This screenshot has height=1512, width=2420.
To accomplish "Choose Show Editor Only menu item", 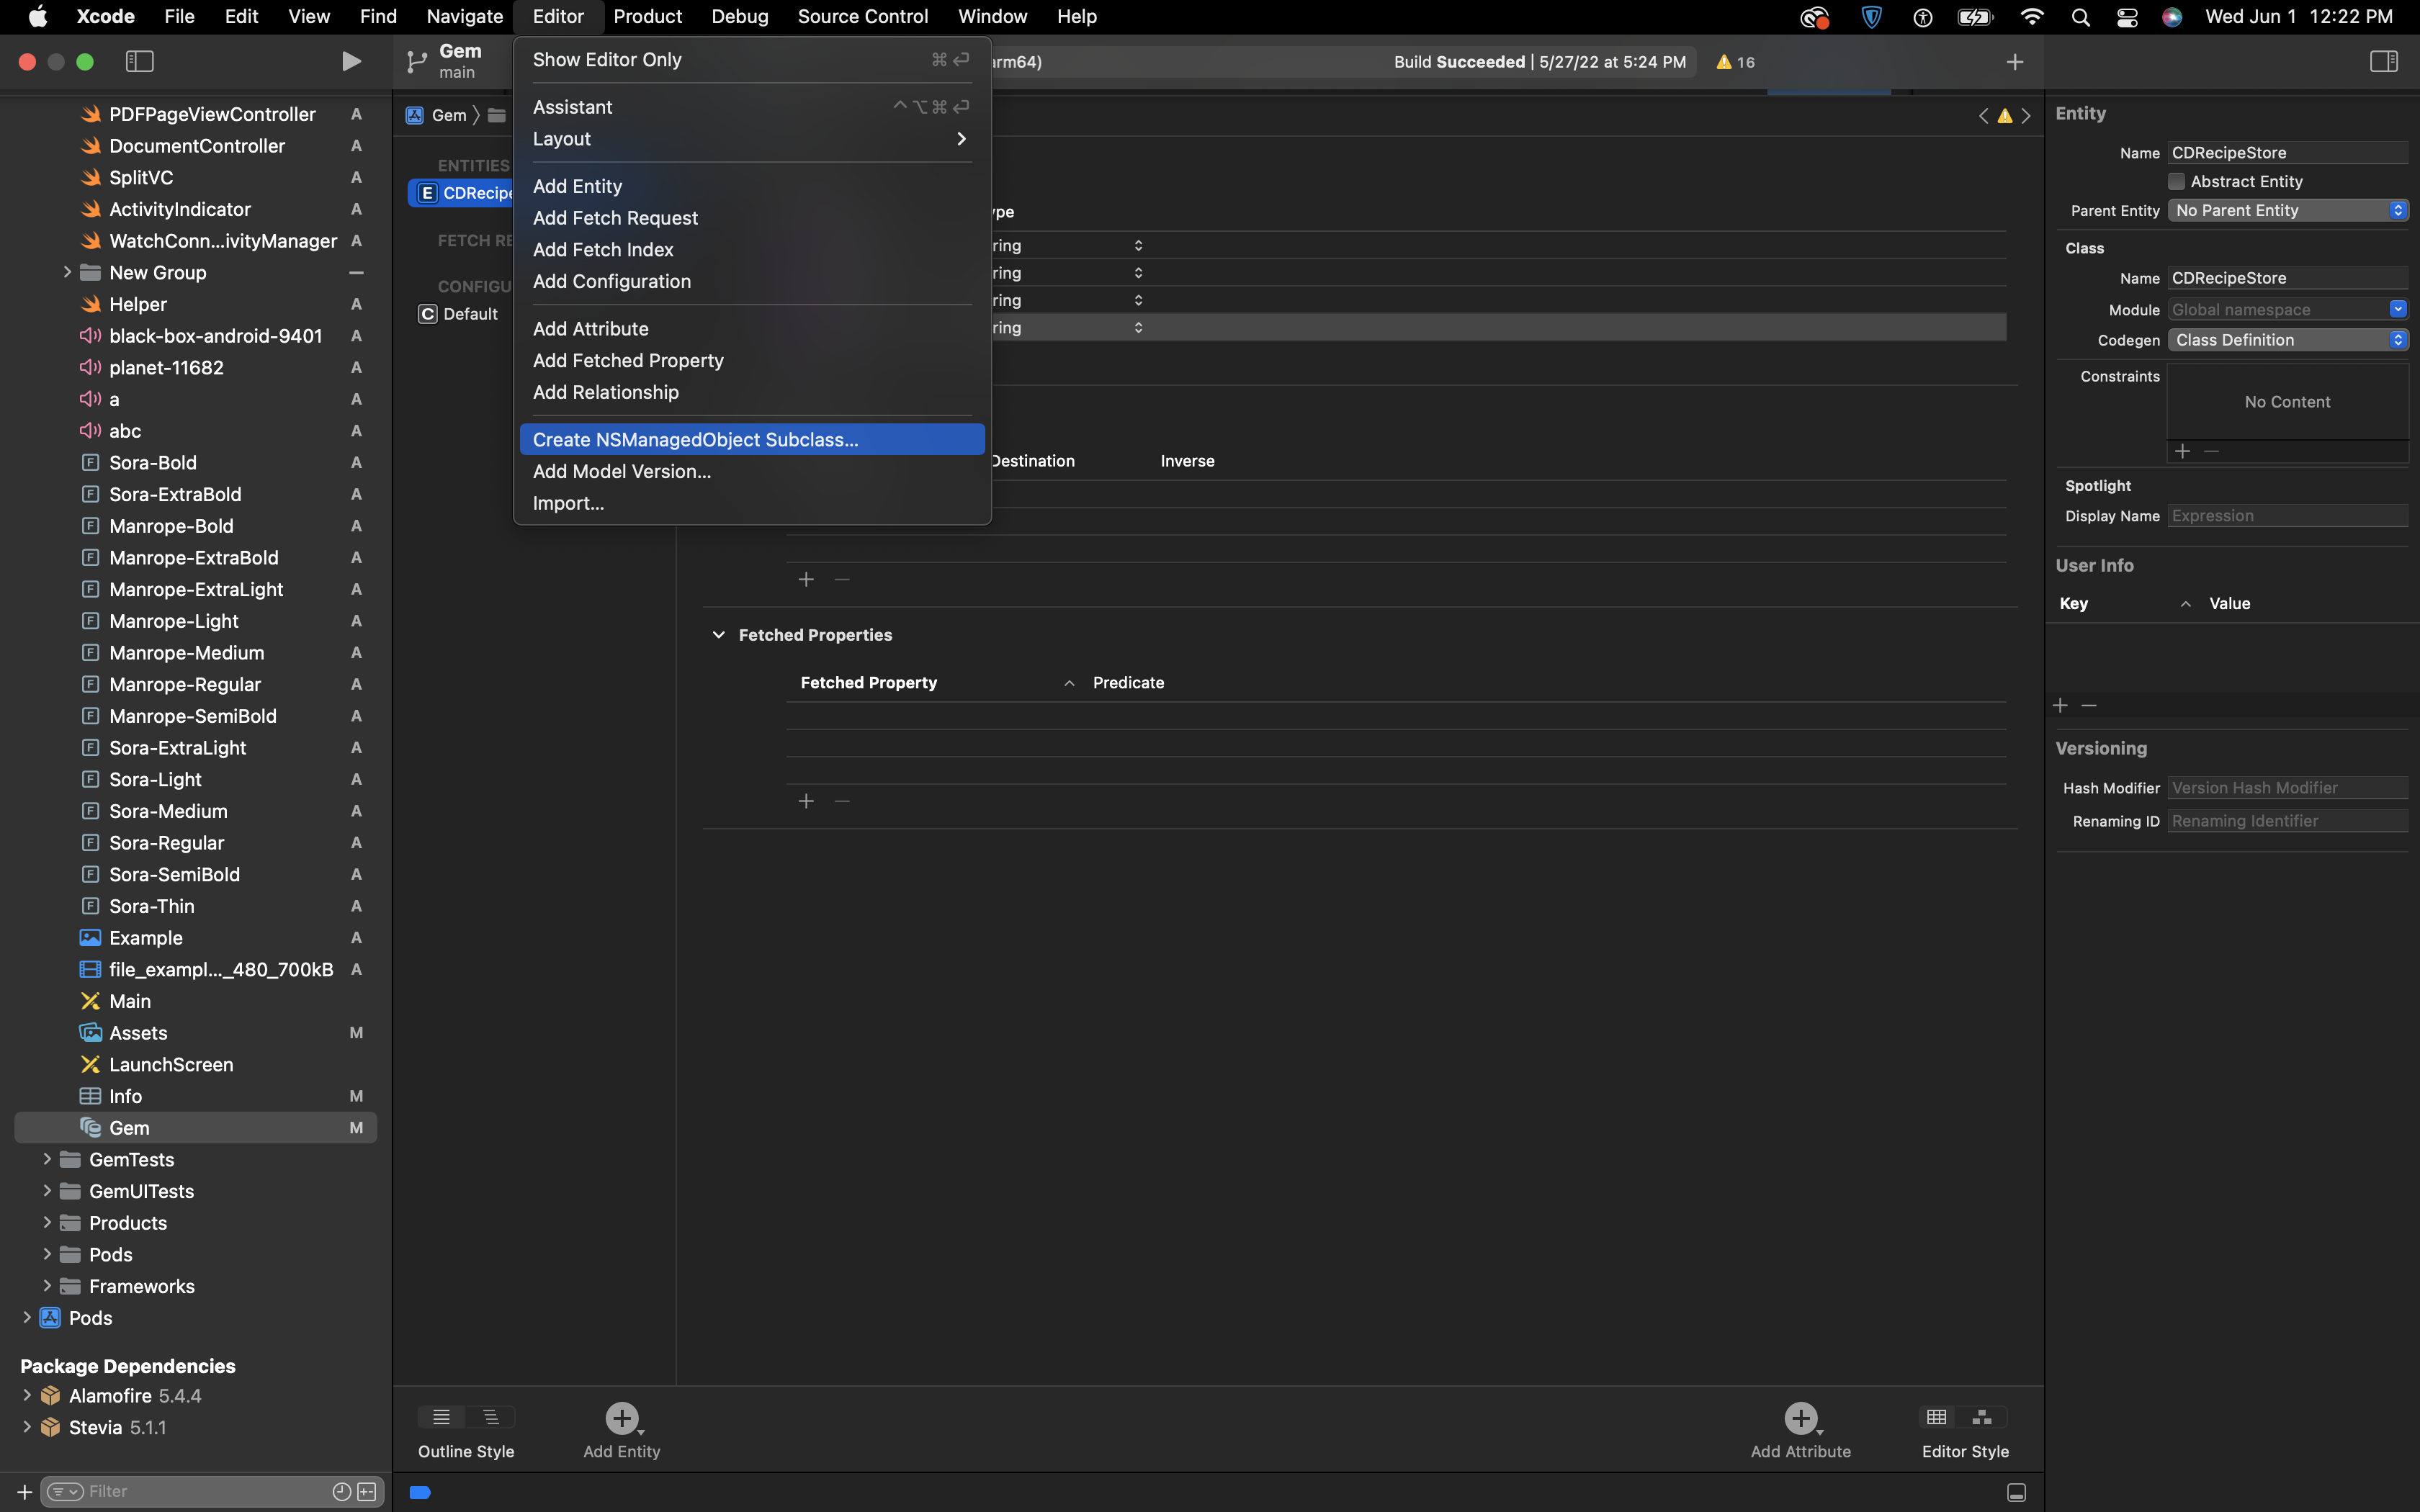I will 752,60.
